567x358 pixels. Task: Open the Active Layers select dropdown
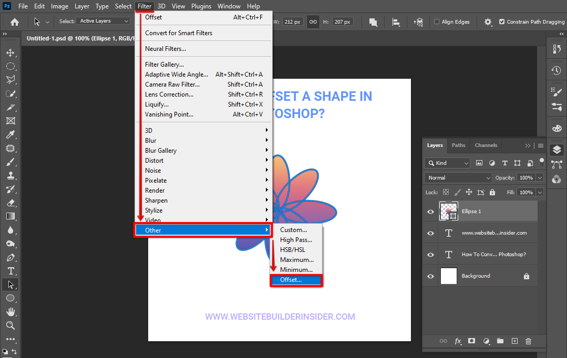pos(104,21)
